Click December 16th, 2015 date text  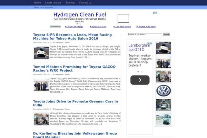(x=42, y=42)
